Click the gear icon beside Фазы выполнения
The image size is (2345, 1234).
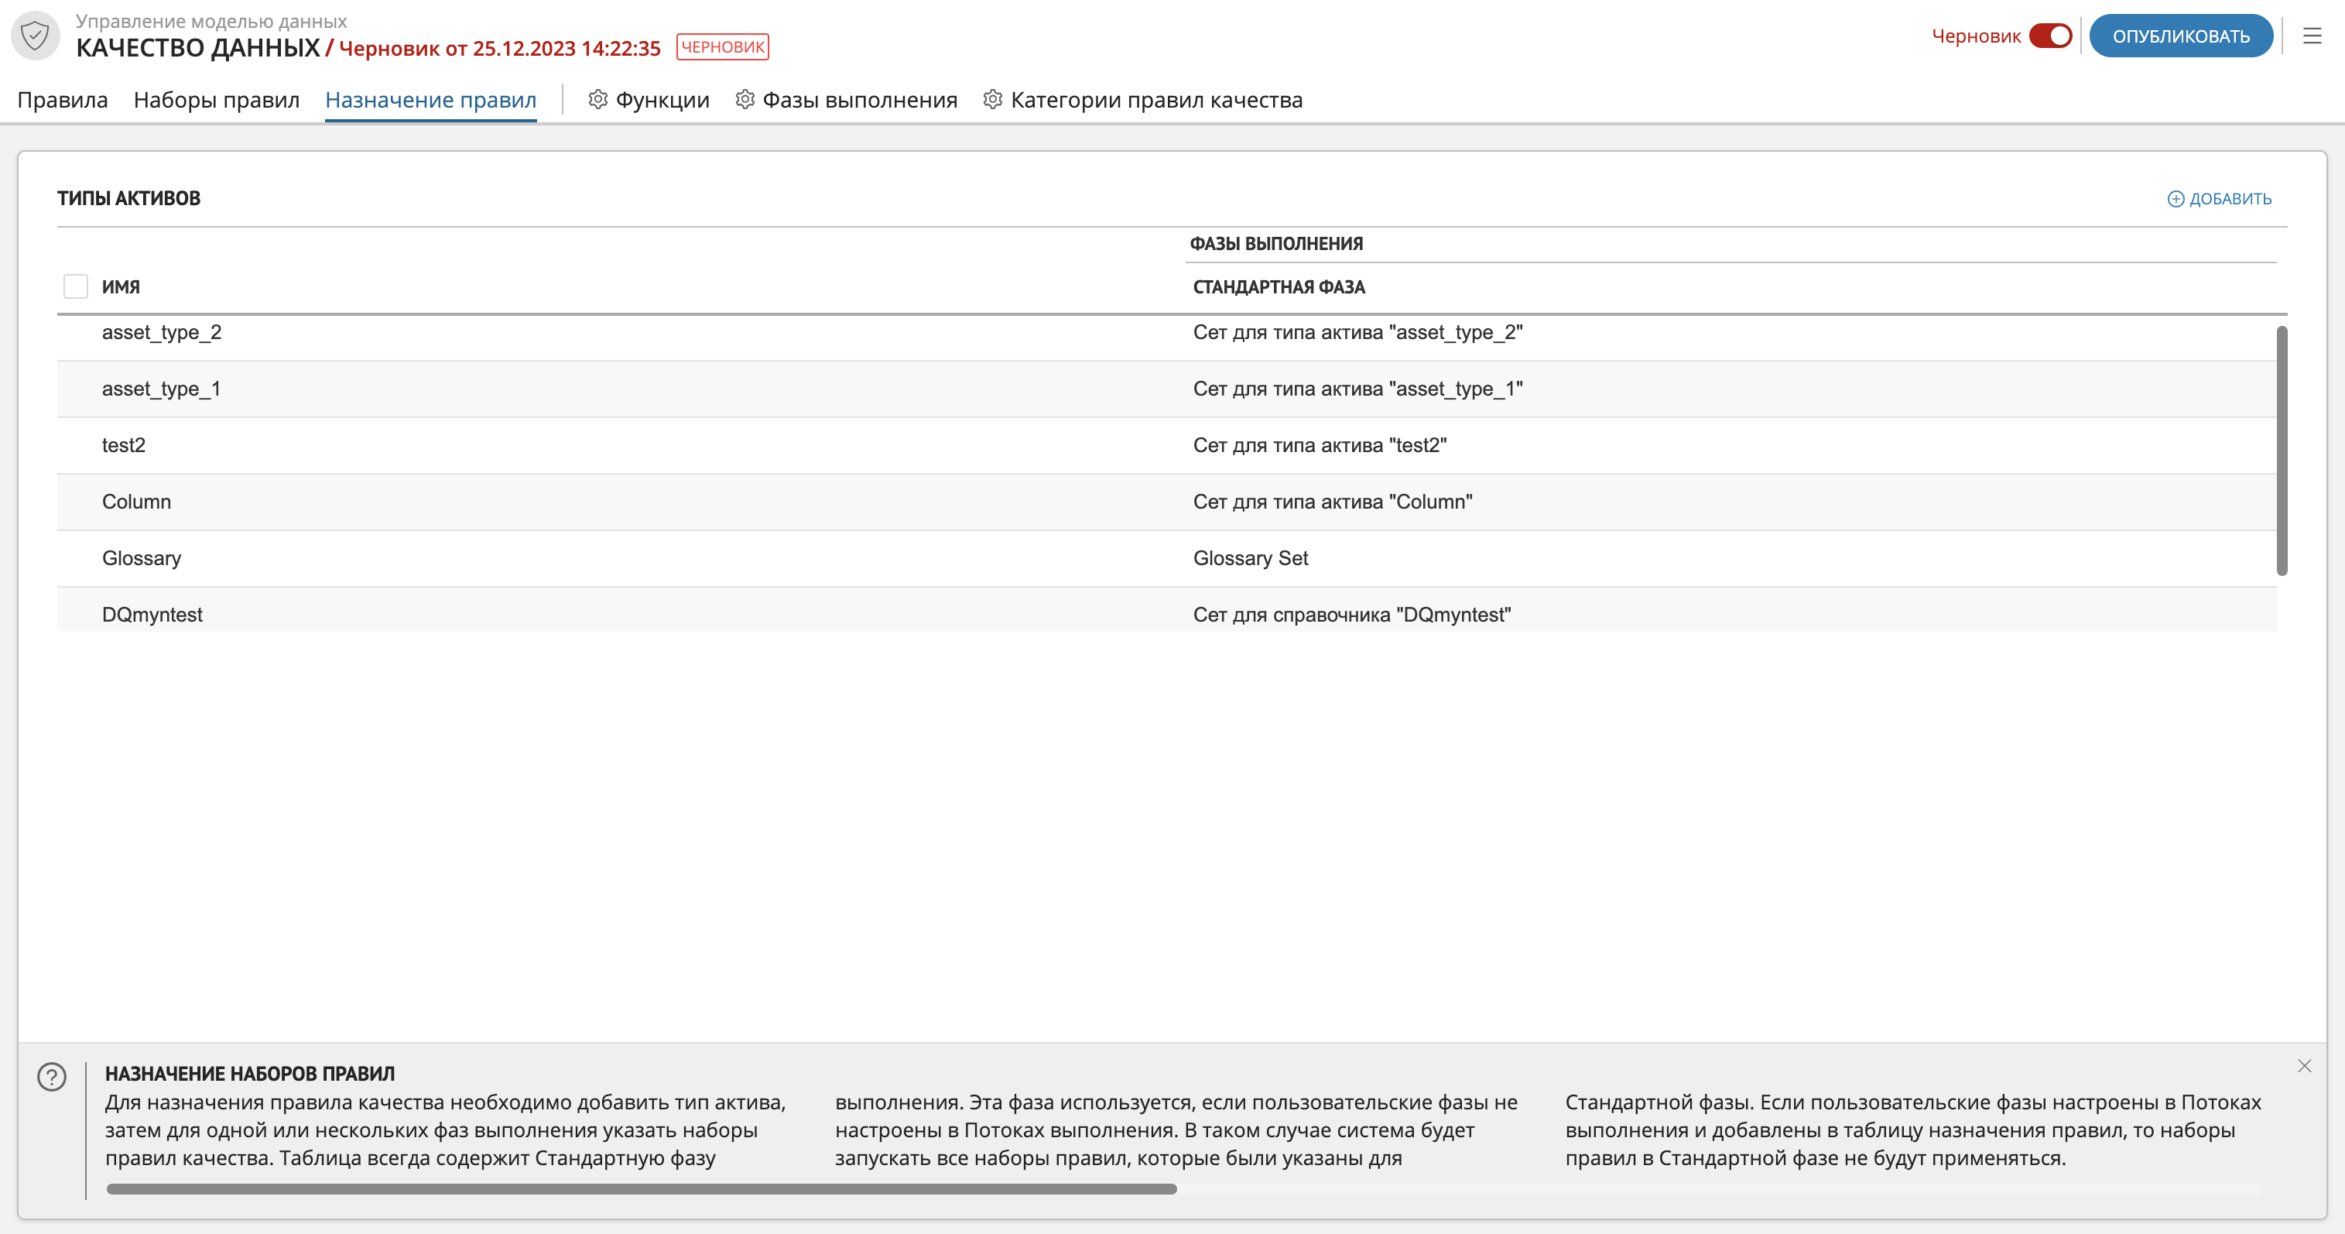coord(745,99)
